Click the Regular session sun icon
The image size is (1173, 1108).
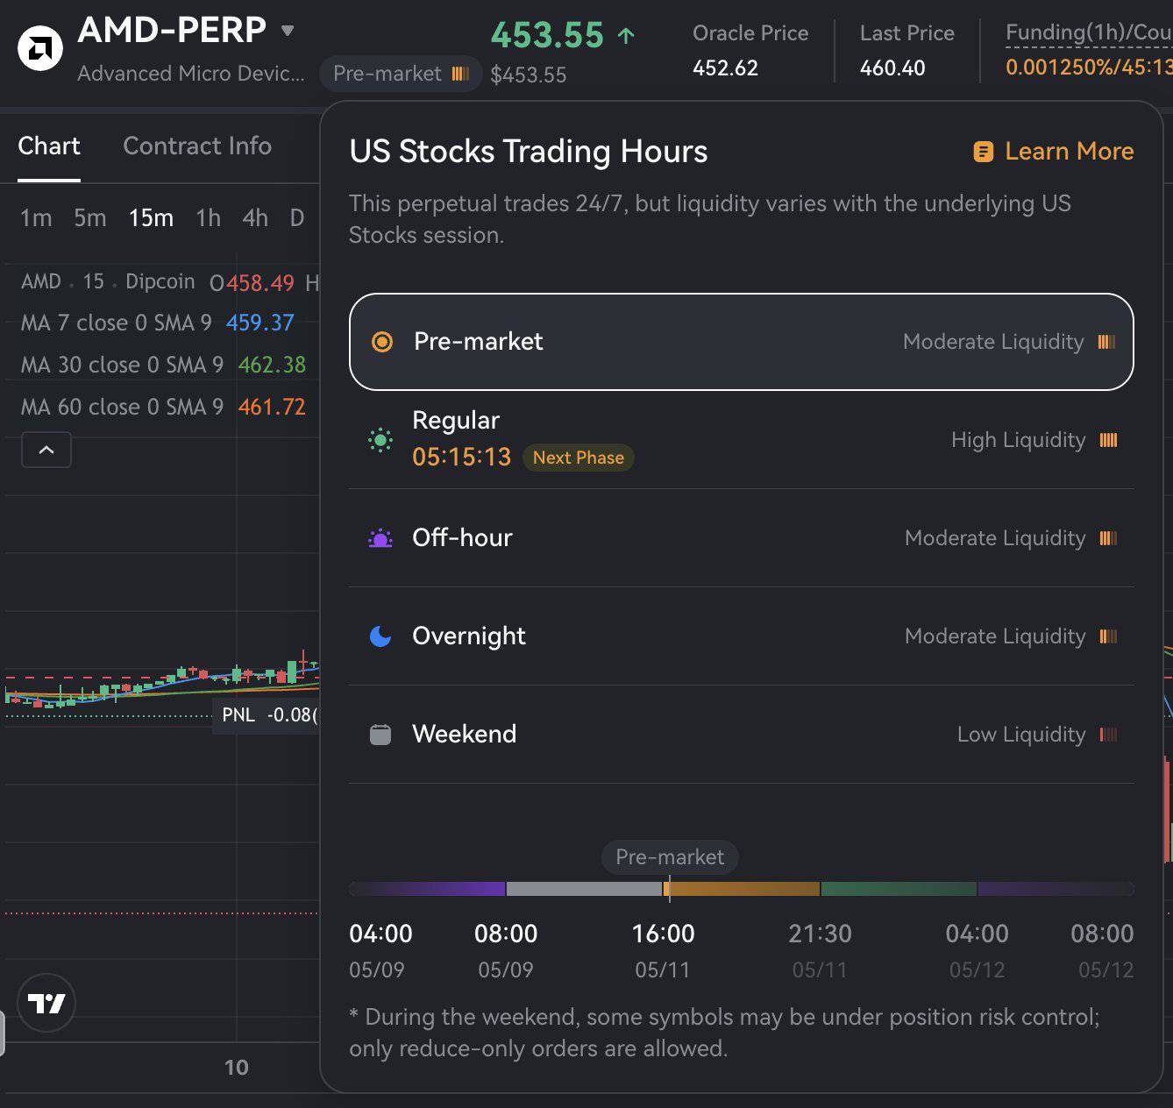[x=380, y=440]
